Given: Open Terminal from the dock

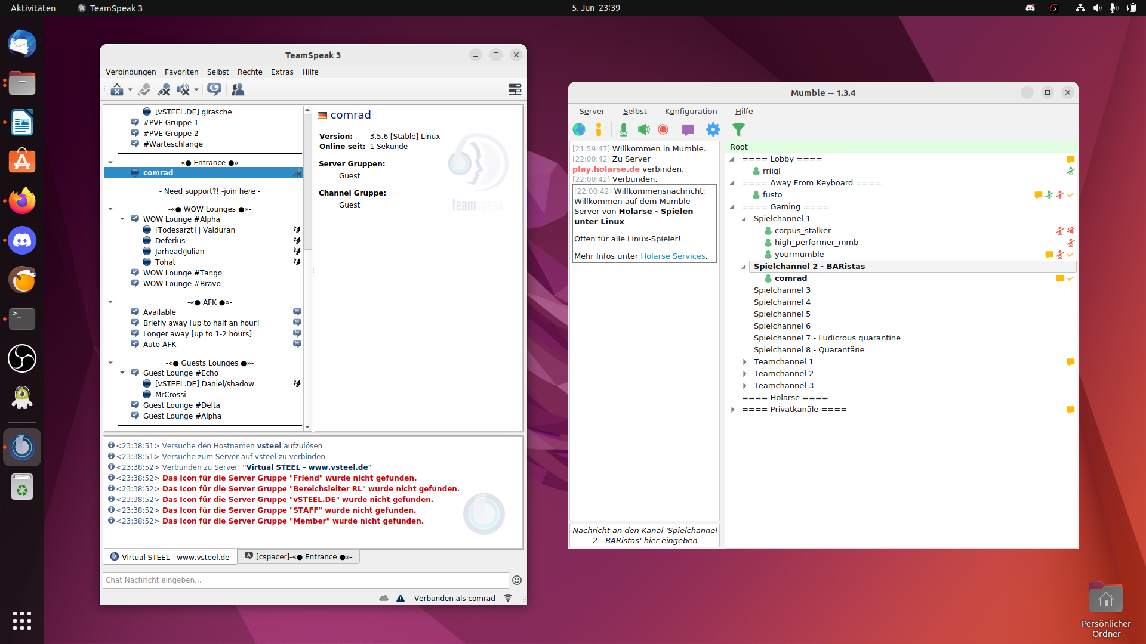Looking at the screenshot, I should [22, 319].
